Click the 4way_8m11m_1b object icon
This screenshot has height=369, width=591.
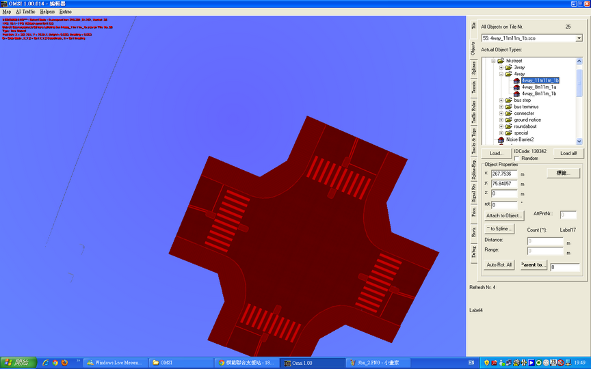point(516,94)
